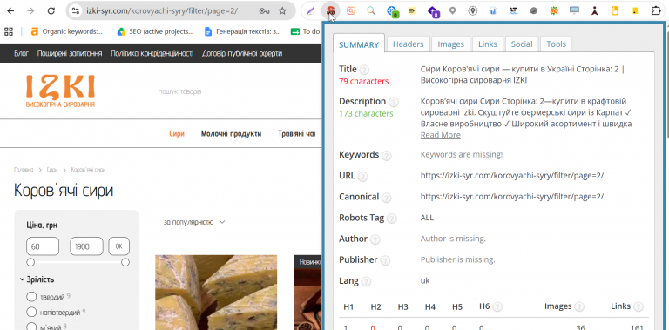Click the help icon beside H6 heading
Image resolution: width=669 pixels, height=330 pixels.
tap(497, 306)
